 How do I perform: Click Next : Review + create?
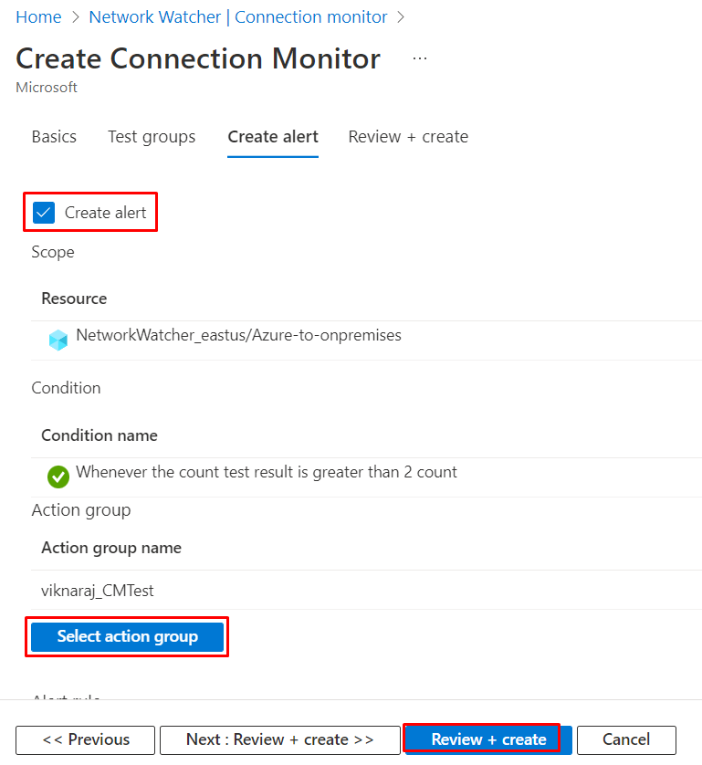[279, 739]
